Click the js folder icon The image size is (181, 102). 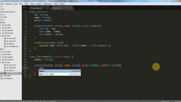(x=1, y=20)
